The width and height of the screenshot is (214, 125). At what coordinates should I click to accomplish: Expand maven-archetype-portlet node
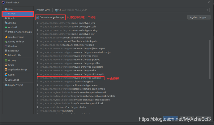tap(38, 60)
